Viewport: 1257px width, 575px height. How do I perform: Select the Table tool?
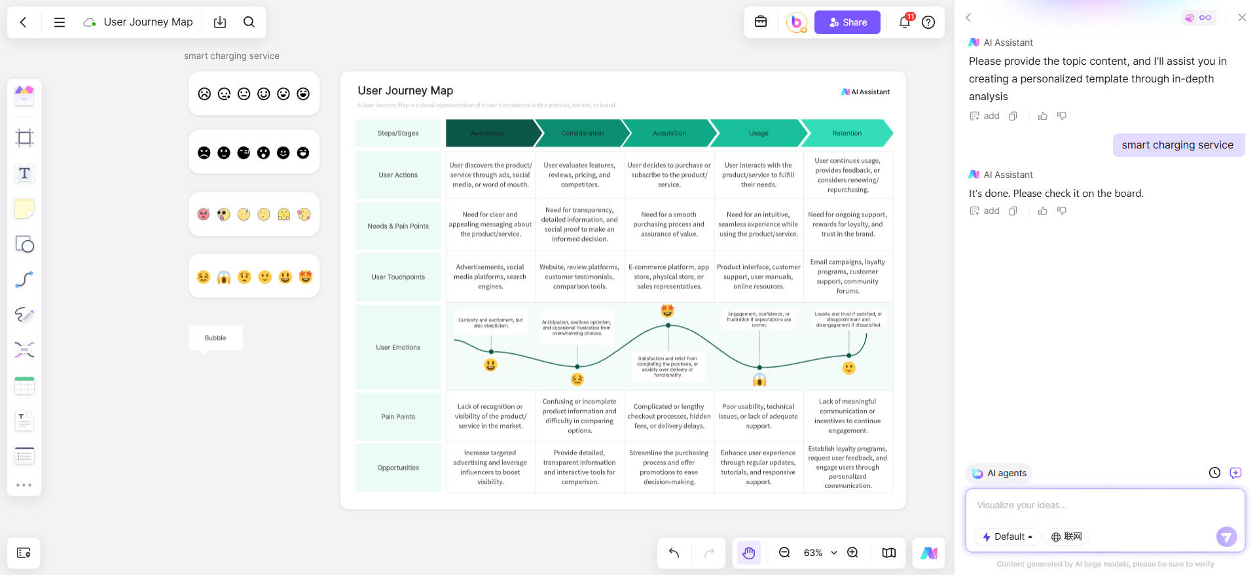point(24,385)
